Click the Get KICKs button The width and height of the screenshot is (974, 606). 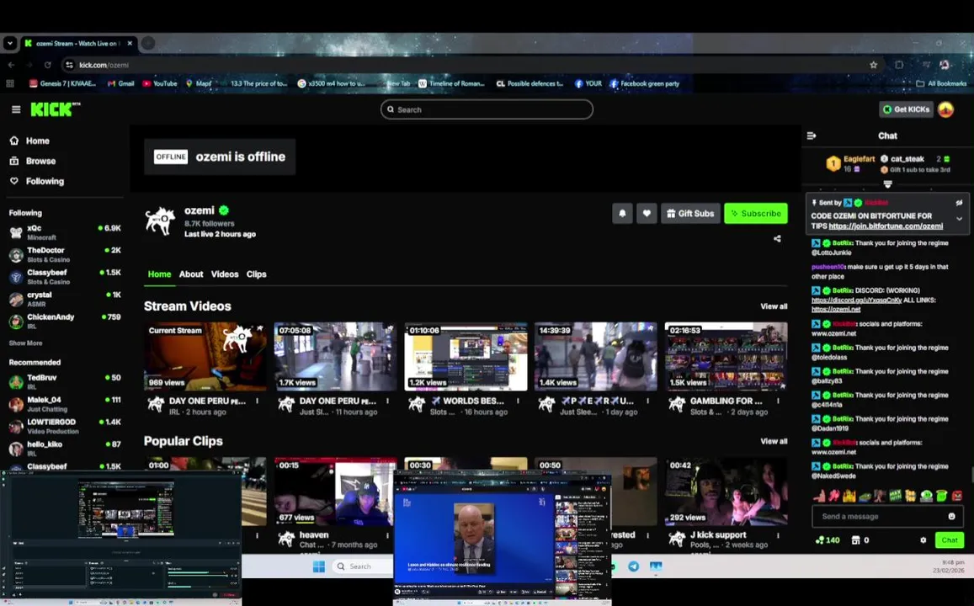907,109
